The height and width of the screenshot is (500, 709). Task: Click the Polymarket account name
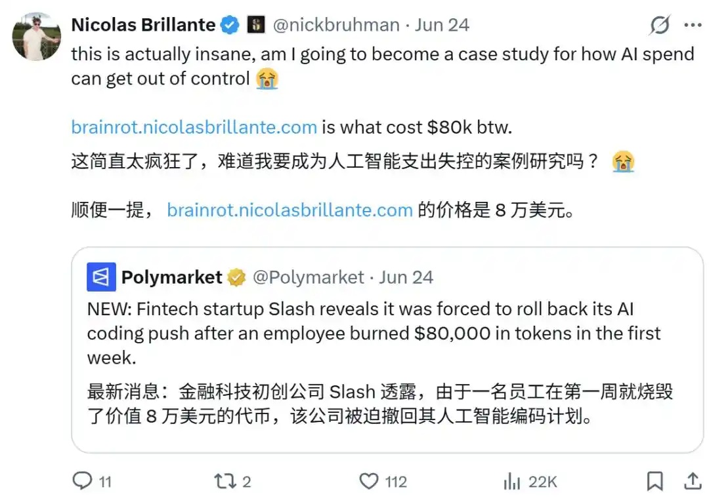[172, 277]
